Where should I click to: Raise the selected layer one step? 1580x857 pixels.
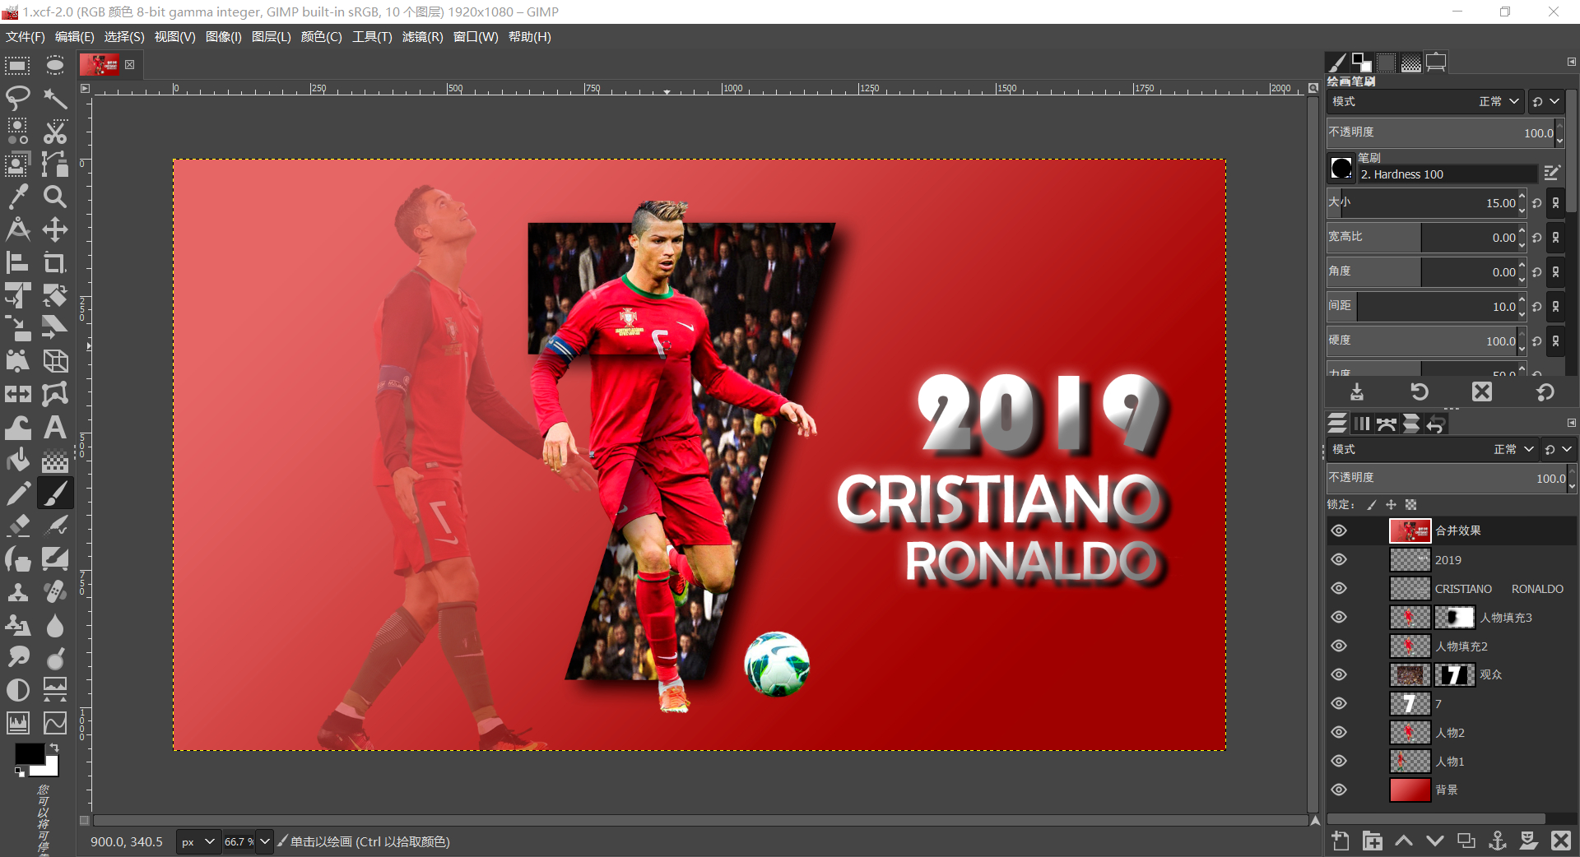[1404, 841]
